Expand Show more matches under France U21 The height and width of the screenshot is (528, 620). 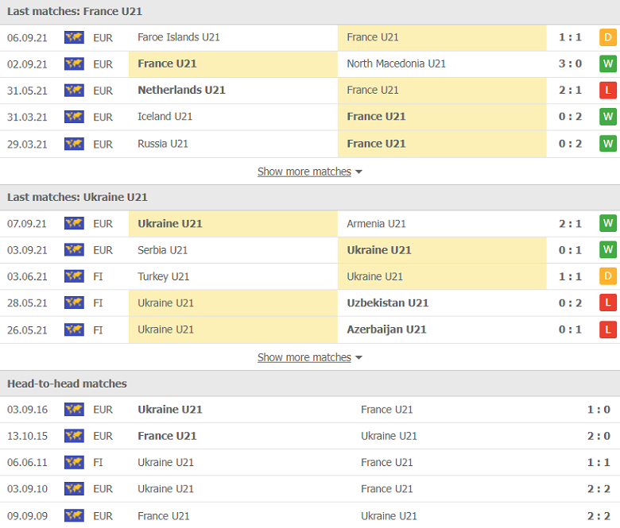click(x=304, y=172)
